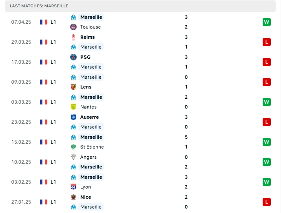Viewport: 281px width, 213px height.
Task: Click the PSG club crest icon
Action: pyautogui.click(x=73, y=57)
